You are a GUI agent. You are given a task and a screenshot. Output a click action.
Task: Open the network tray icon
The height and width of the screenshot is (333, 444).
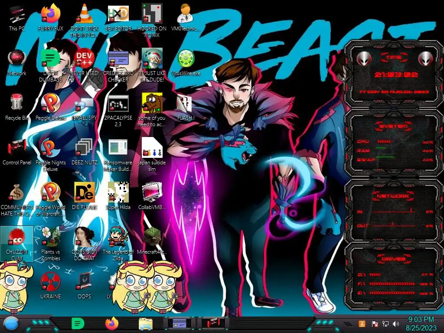coord(385,324)
